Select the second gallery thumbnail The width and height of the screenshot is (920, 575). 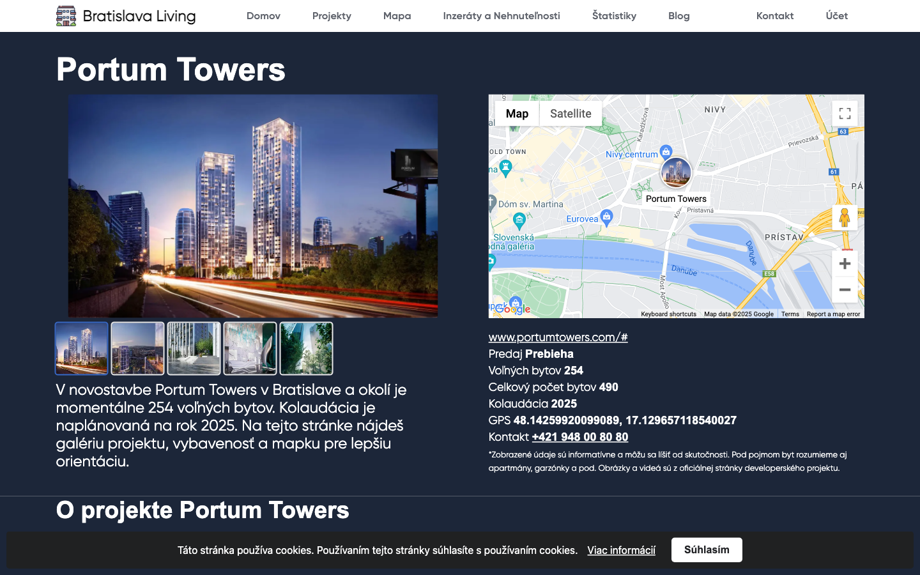point(137,348)
